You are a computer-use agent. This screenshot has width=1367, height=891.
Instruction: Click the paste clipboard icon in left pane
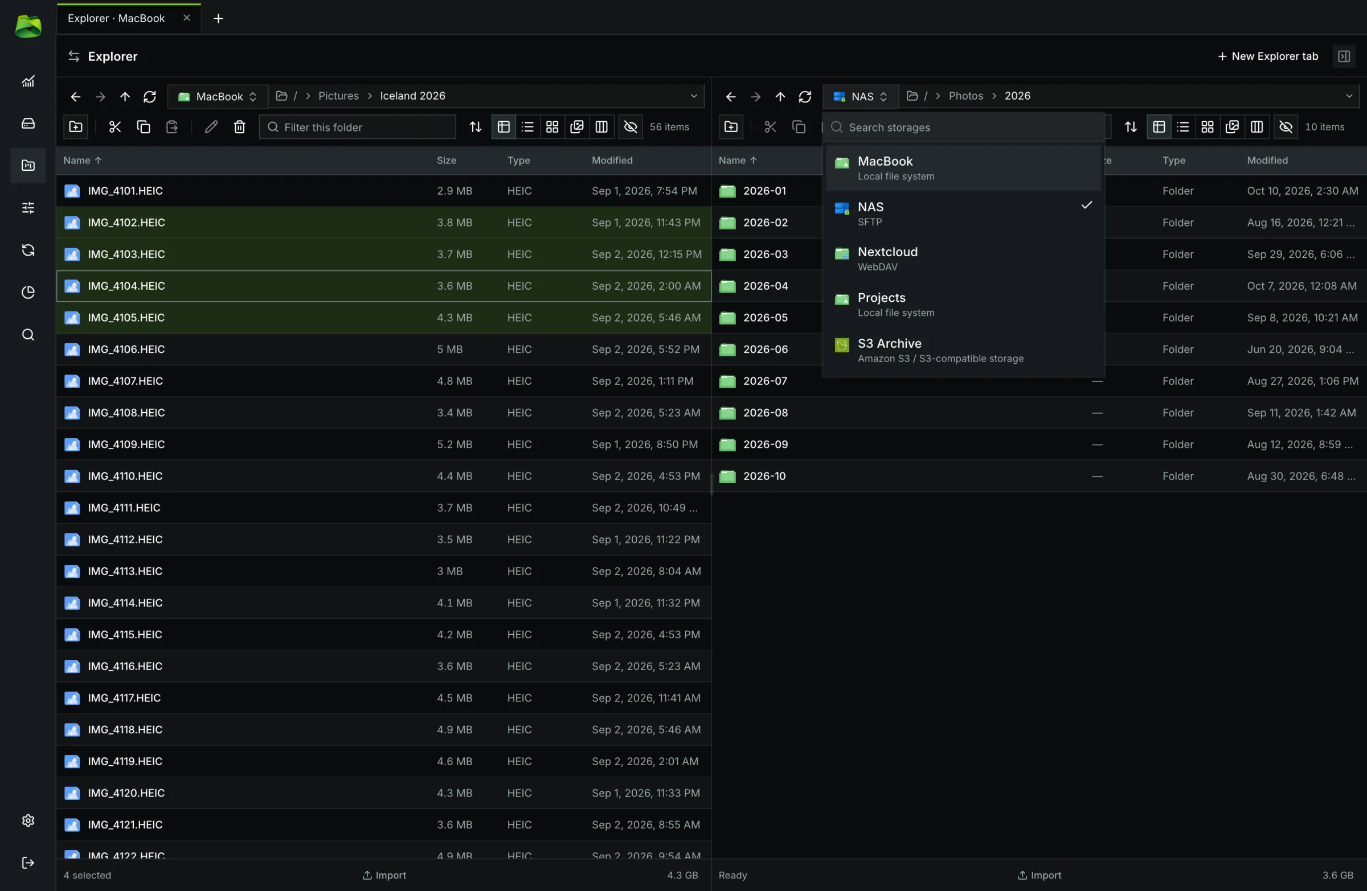coord(172,127)
